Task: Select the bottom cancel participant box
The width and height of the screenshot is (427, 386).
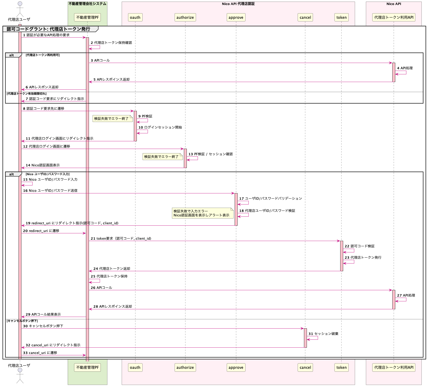Action: pos(305,367)
